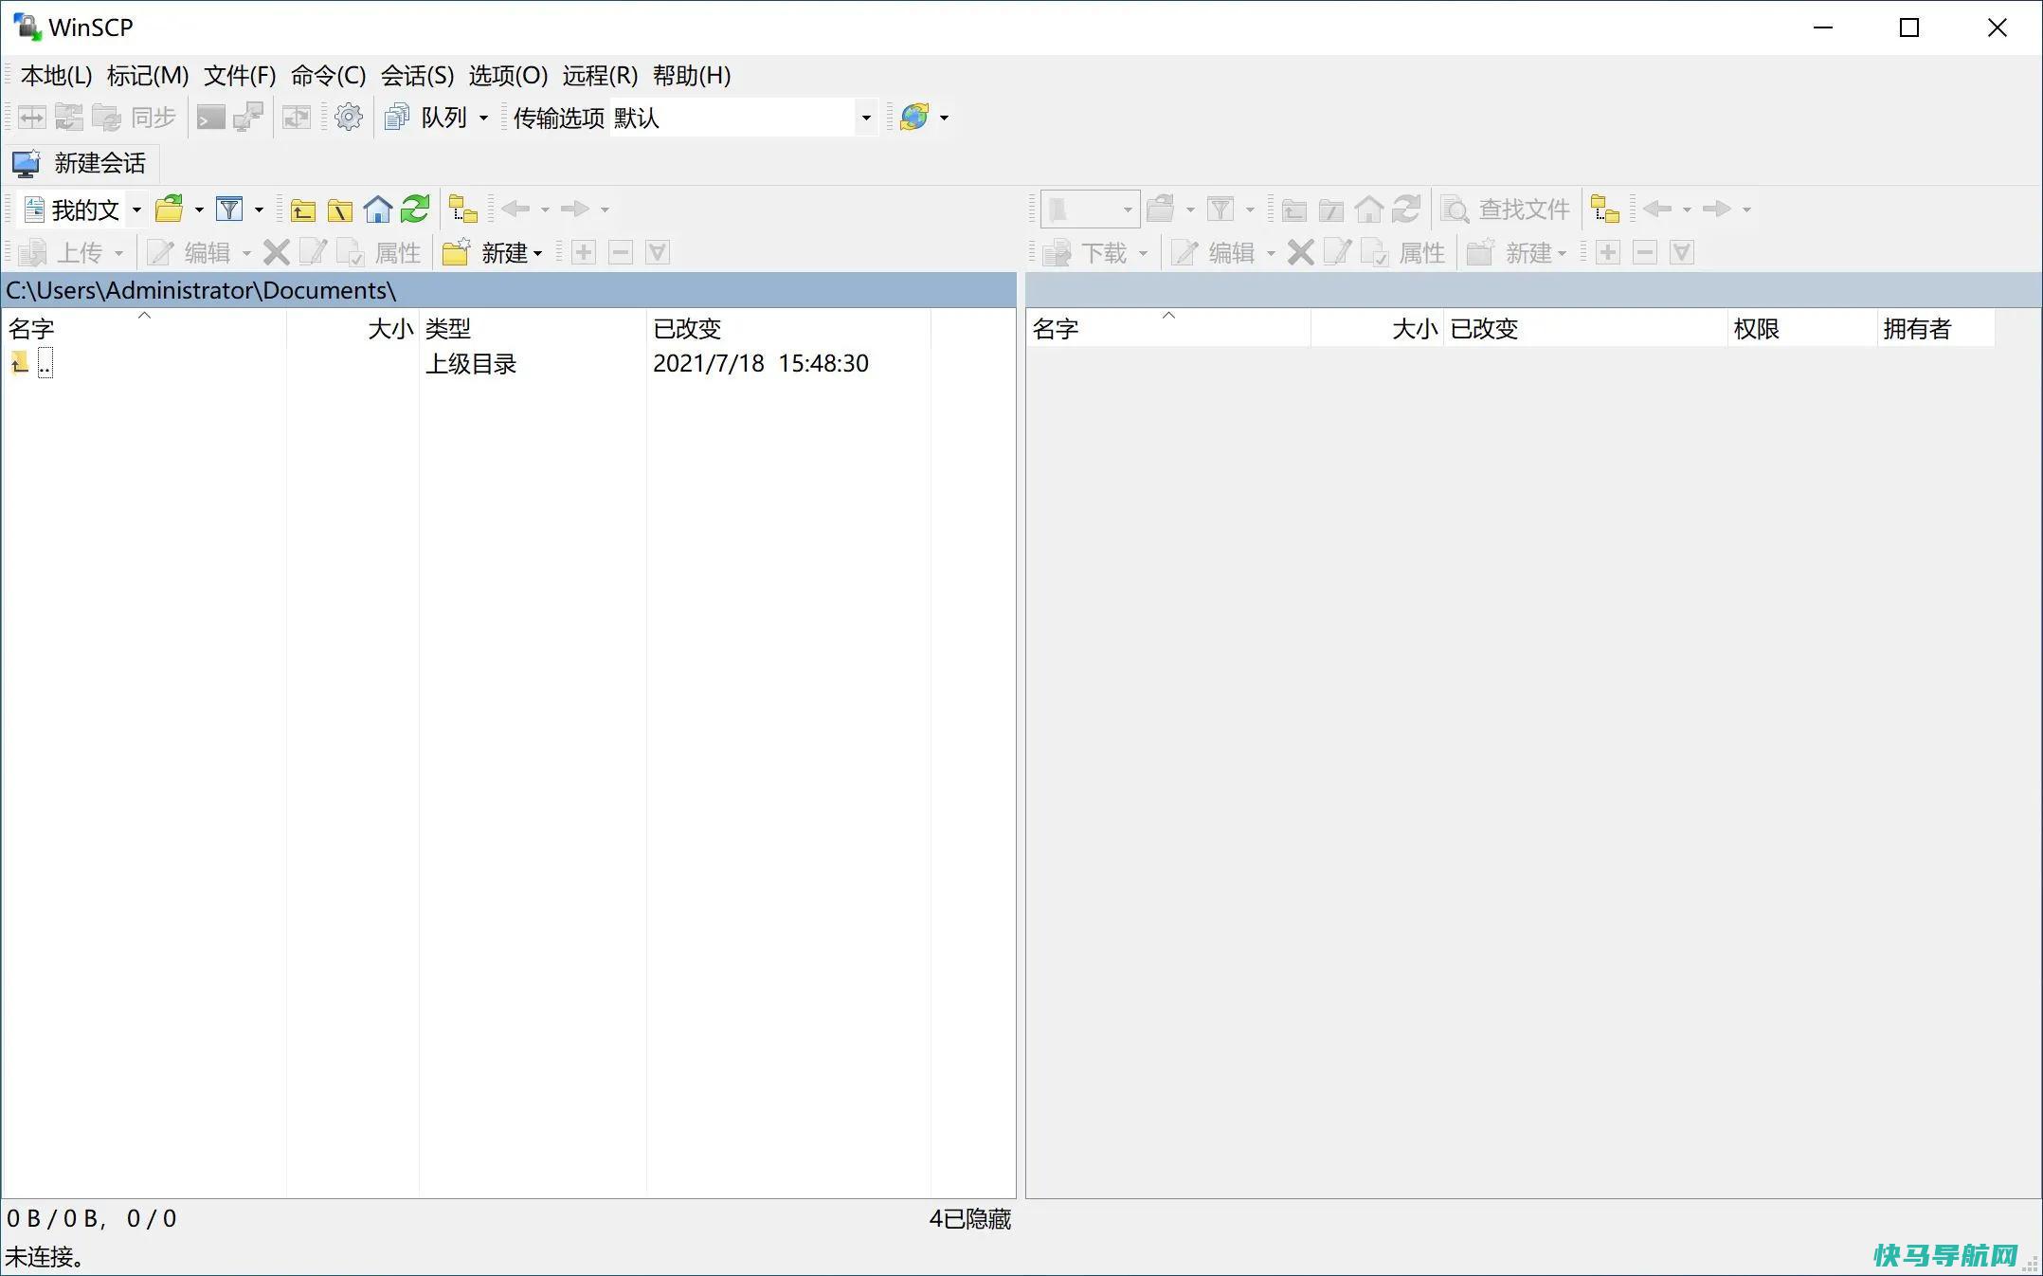
Task: Click local forward arrow icon
Action: tap(575, 209)
